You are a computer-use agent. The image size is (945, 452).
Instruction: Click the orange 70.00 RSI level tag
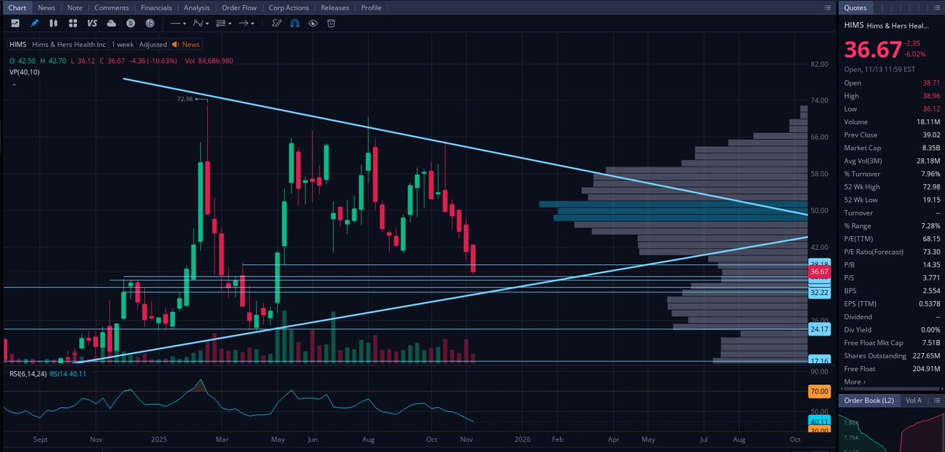(x=820, y=391)
